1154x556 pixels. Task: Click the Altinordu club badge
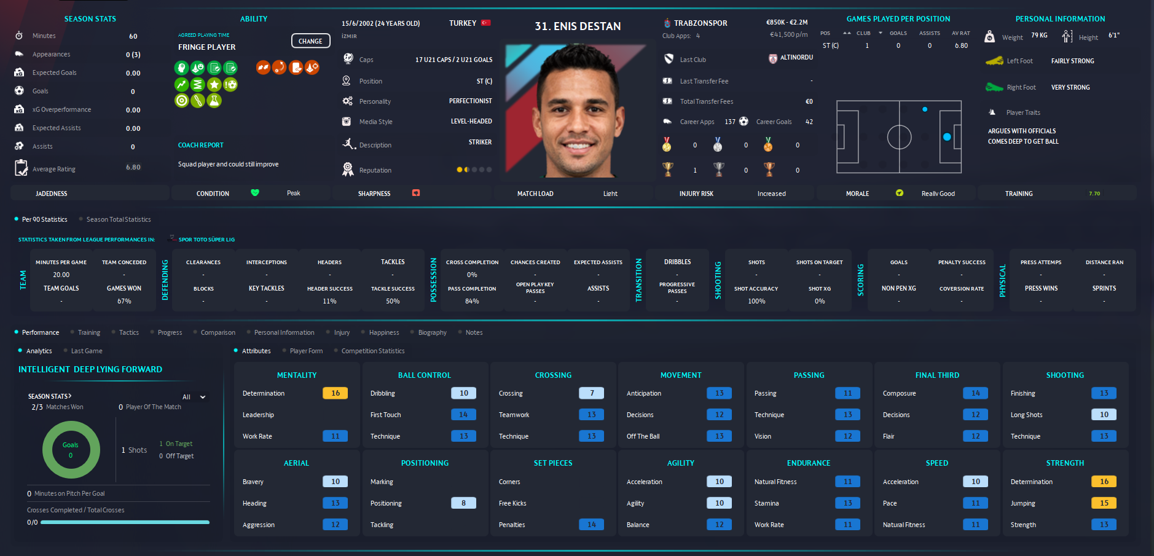tap(772, 58)
